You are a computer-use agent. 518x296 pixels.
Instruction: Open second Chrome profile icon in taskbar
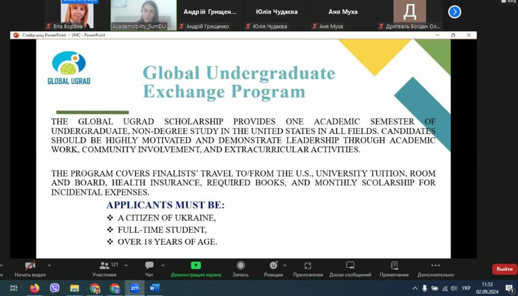[115, 288]
